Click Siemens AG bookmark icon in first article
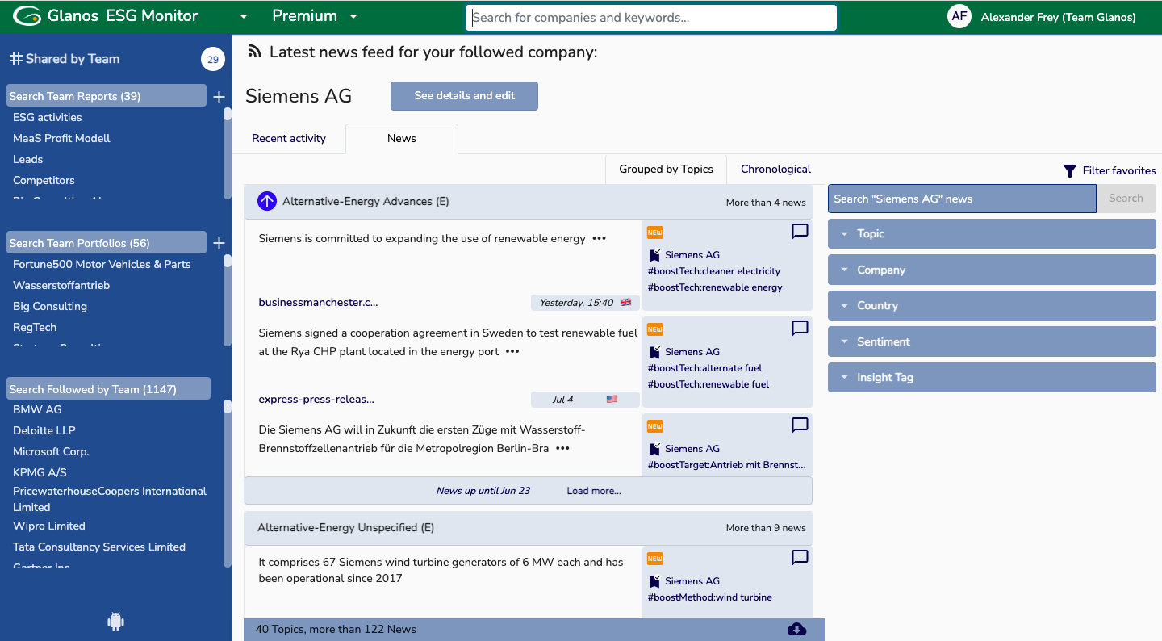 coord(654,255)
